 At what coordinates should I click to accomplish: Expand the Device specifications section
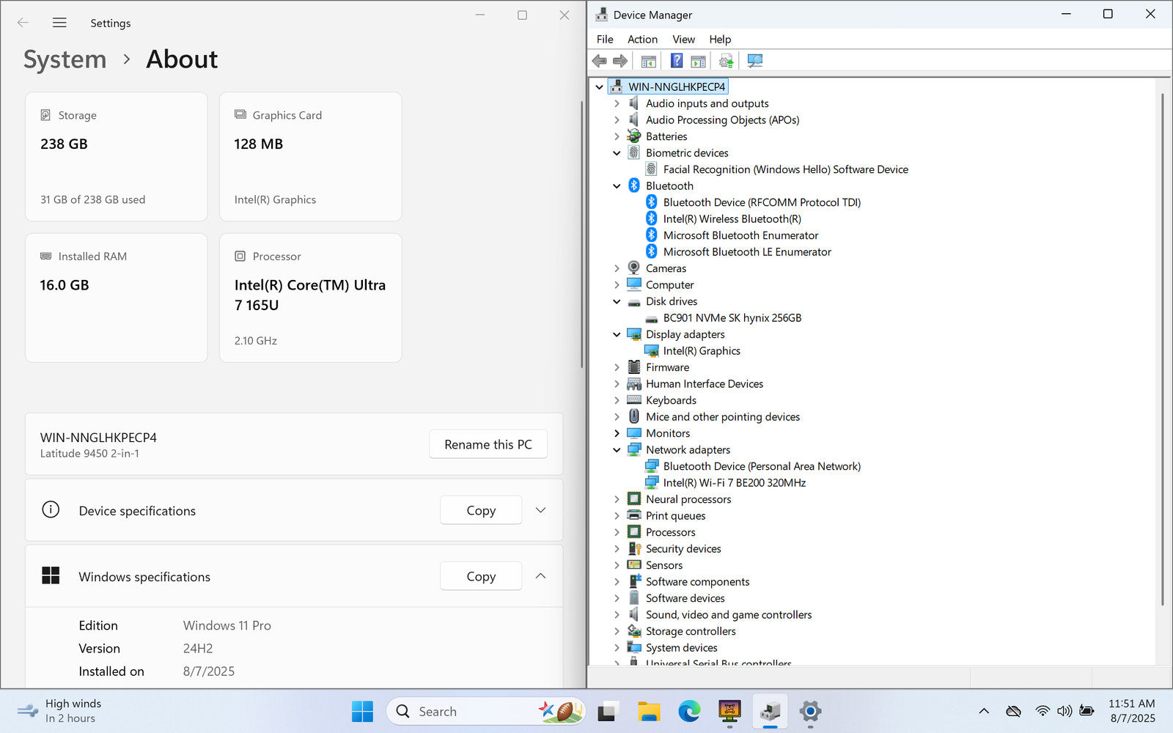540,510
